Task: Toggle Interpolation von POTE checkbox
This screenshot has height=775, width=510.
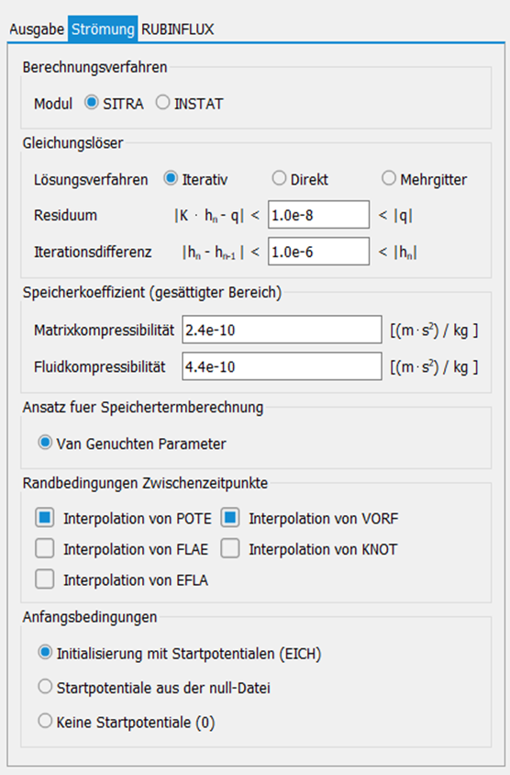Action: pos(44,518)
